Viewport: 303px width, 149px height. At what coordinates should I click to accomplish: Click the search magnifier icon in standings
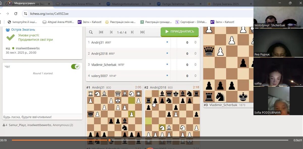point(91,32)
